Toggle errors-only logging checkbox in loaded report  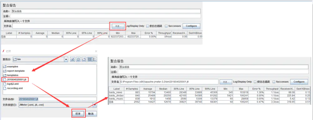click(255, 82)
